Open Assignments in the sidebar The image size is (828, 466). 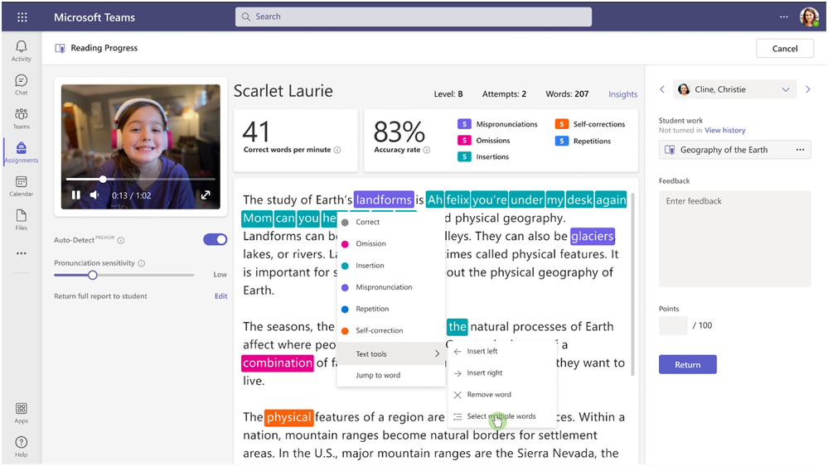point(21,152)
